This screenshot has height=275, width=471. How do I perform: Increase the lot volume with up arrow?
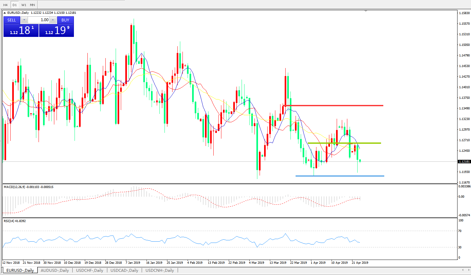(x=53, y=20)
